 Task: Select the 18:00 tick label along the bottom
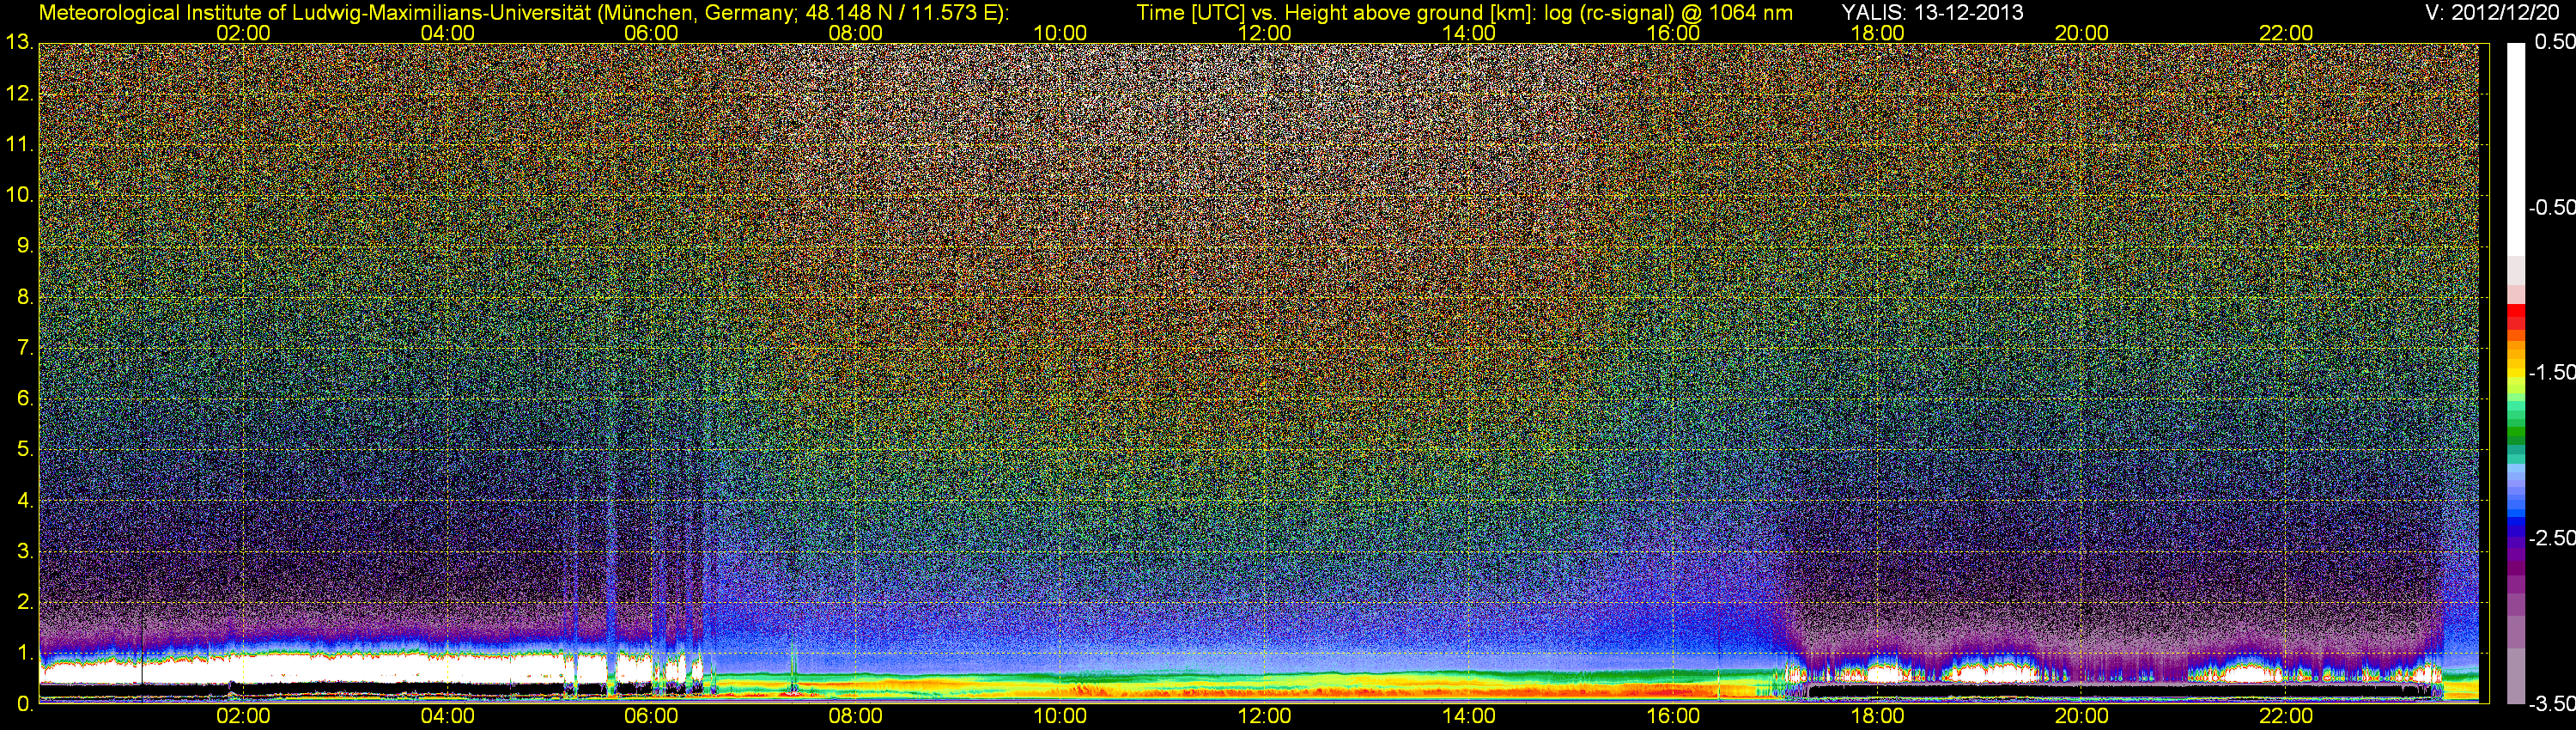1877,716
